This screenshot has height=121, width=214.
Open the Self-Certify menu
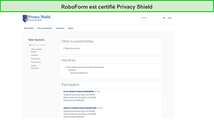(x=29, y=28)
